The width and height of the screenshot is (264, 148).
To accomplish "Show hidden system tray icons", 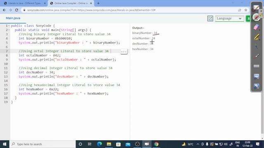I will point(198,144).
